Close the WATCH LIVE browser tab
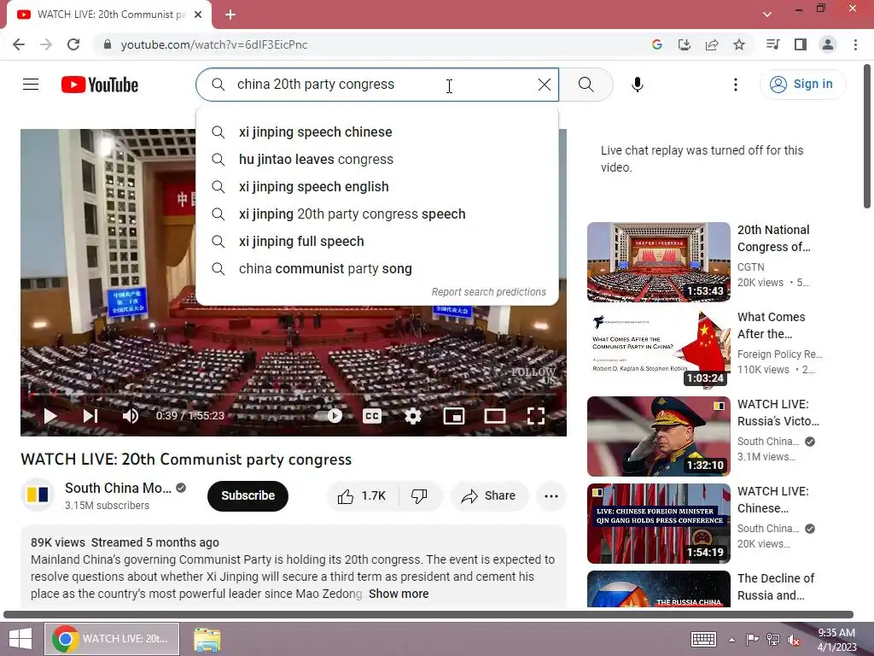The width and height of the screenshot is (874, 656). [198, 15]
